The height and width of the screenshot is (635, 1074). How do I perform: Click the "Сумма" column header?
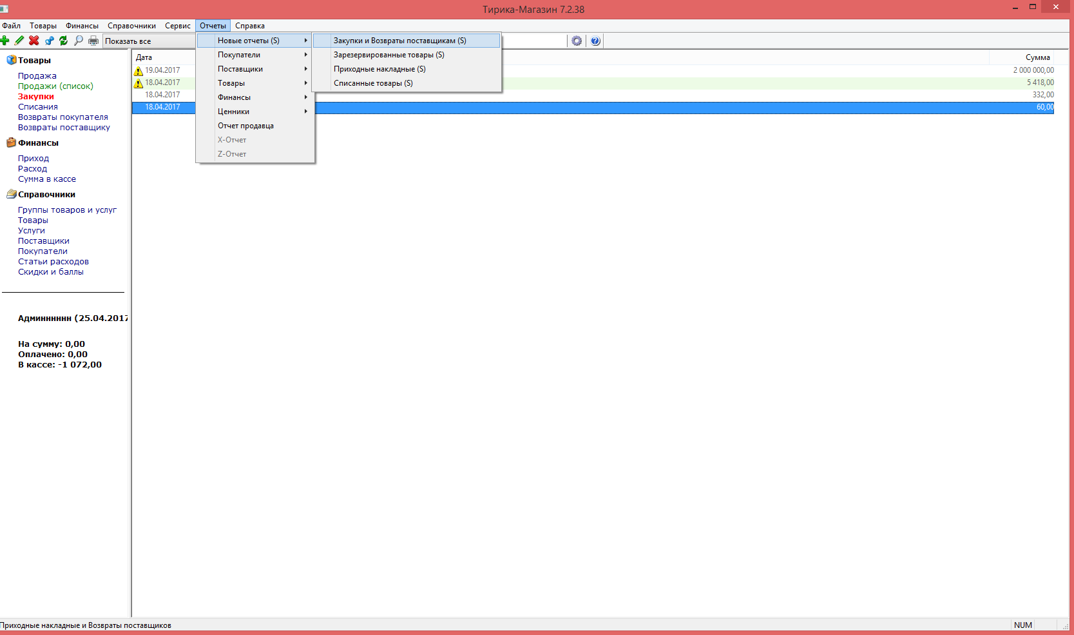[x=1037, y=57]
